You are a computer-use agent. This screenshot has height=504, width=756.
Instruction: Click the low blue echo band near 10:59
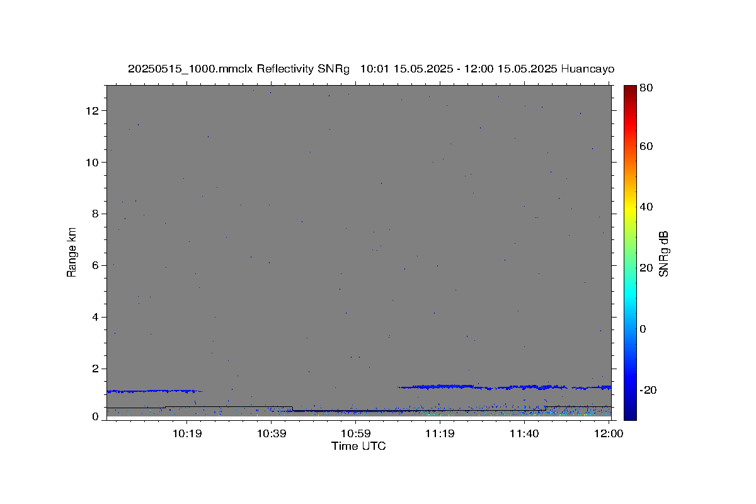tap(355, 411)
